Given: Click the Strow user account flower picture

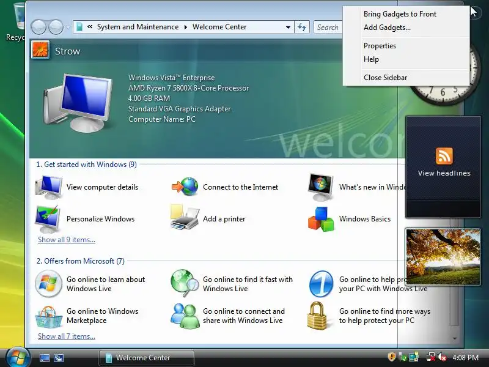Looking at the screenshot, I should point(40,50).
